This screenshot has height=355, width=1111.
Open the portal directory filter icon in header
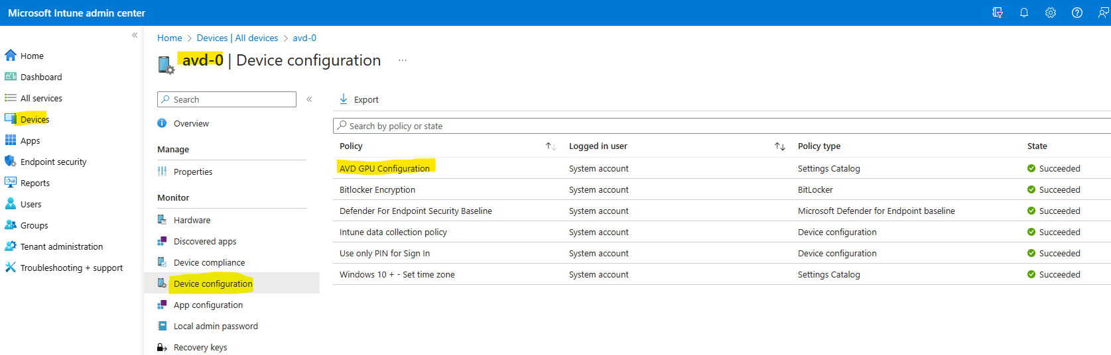(998, 13)
